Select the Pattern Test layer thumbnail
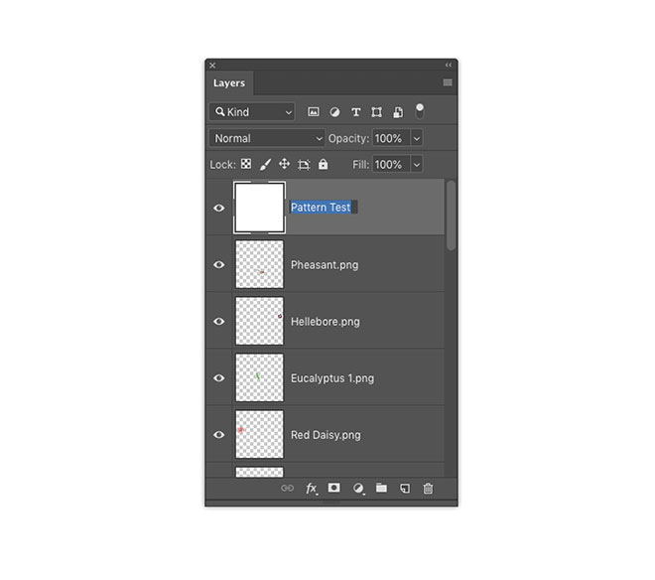Screen dimensions: 655x580 click(x=259, y=208)
